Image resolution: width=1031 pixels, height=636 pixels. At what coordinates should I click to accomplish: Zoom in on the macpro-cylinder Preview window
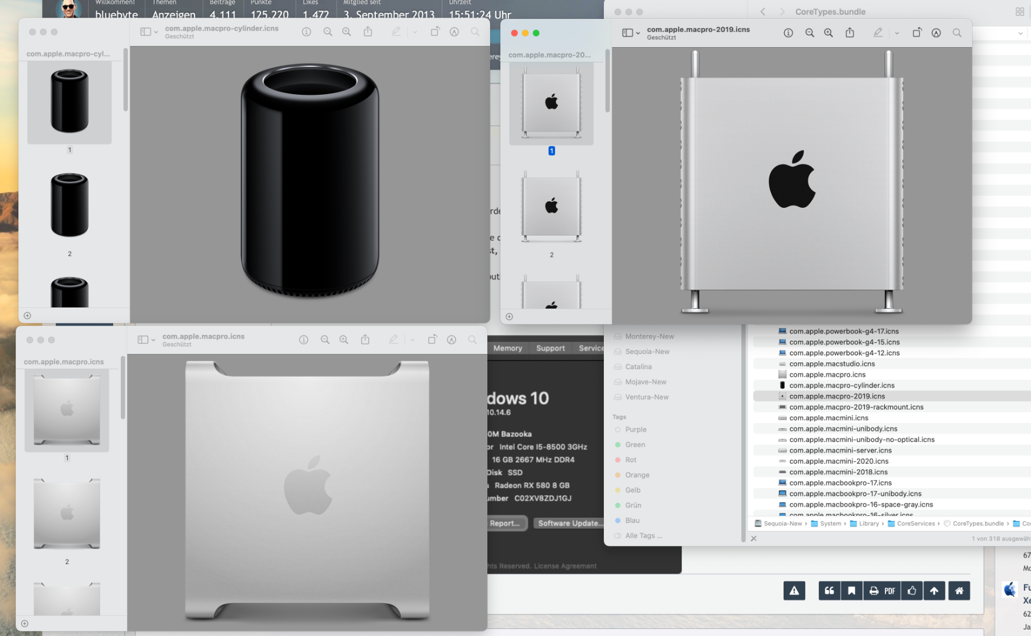pyautogui.click(x=346, y=32)
